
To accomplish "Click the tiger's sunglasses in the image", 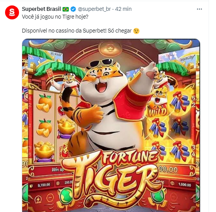I will [x=101, y=63].
